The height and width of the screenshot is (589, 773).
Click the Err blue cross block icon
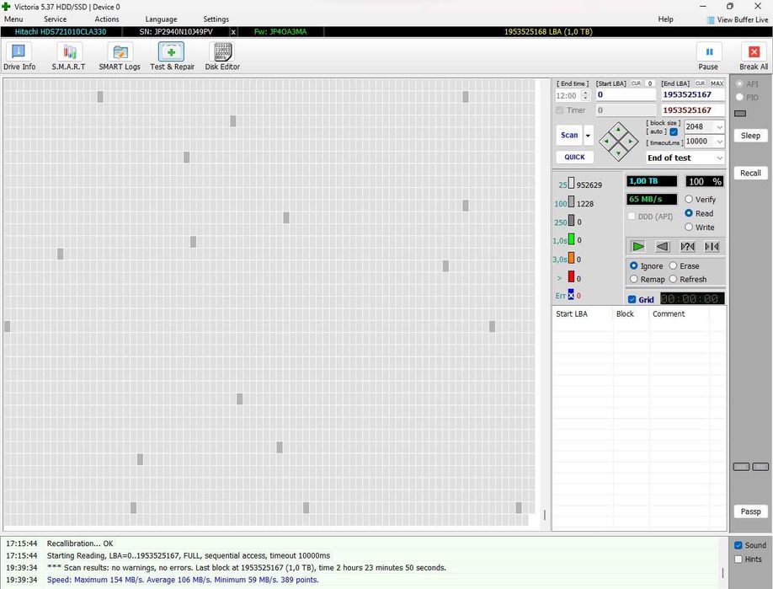[571, 295]
